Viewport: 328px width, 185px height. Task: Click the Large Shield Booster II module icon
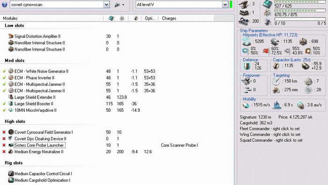click(x=11, y=104)
